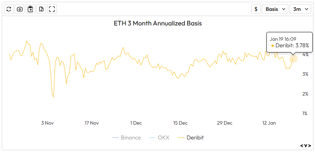The height and width of the screenshot is (152, 315).
Task: Click the highlighted Deribit data point
Action: (293, 59)
